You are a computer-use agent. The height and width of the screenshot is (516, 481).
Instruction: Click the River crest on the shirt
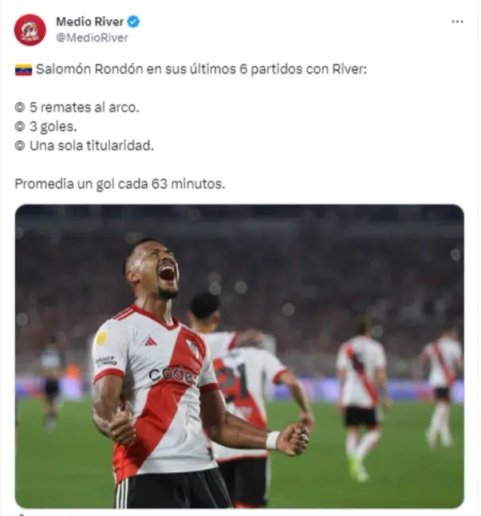[x=193, y=349]
